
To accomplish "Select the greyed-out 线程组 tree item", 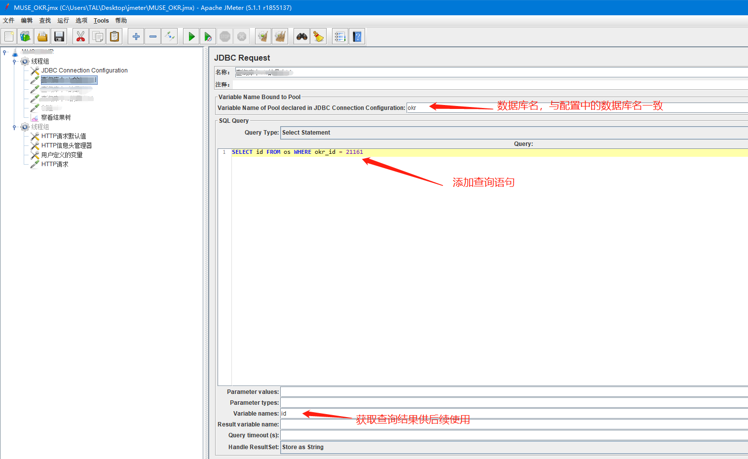I will coord(40,127).
